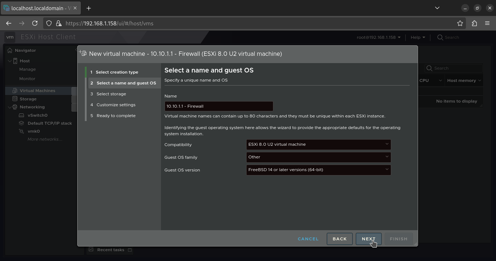Click the Navigator home icon
496x261 pixels.
coord(10,50)
